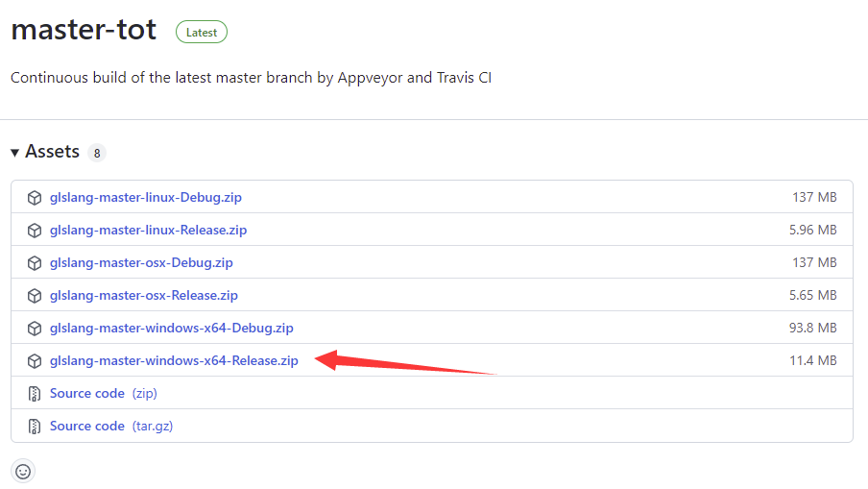Click package icon beside glslang-master-linux-Debug.zip
Image resolution: width=868 pixels, height=489 pixels.
coord(35,198)
